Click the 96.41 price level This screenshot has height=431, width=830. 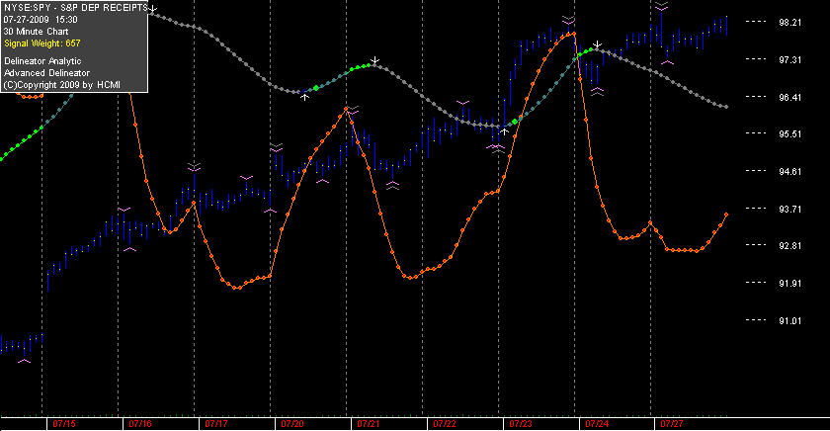[789, 98]
